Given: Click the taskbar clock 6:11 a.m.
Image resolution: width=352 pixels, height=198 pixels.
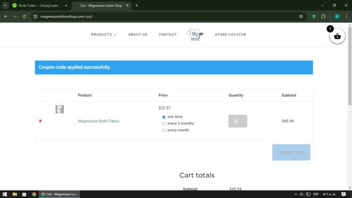Looking at the screenshot, I should click(x=329, y=194).
